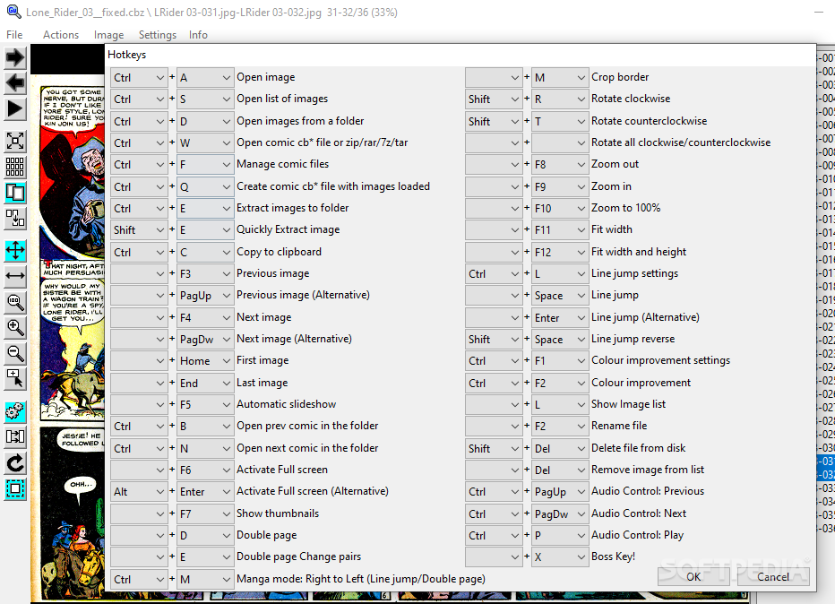
Task: Expand the empty modifier dropdown for Crop border
Action: (x=494, y=78)
